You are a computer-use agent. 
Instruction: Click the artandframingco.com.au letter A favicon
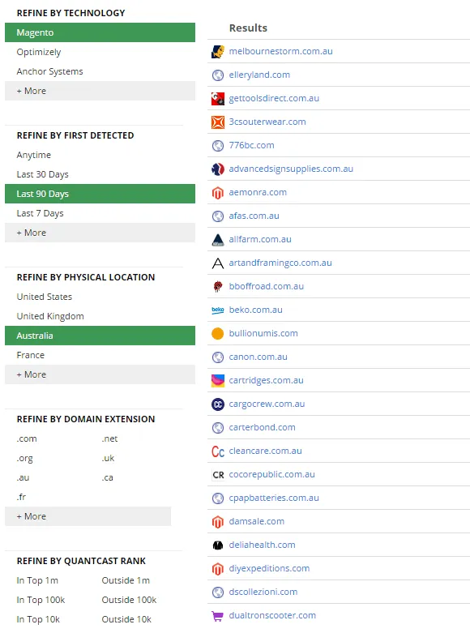coord(218,263)
